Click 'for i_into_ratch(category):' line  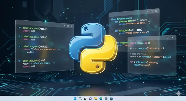(x=145, y=62)
